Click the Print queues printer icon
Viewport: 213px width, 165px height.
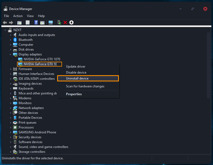tap(15, 123)
